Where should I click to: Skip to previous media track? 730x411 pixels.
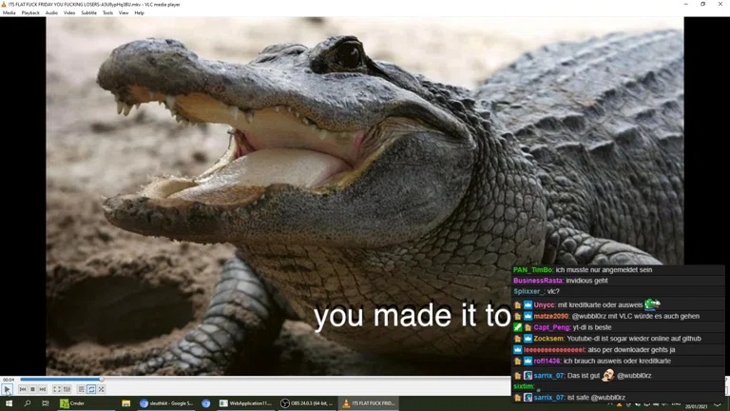pyautogui.click(x=23, y=389)
